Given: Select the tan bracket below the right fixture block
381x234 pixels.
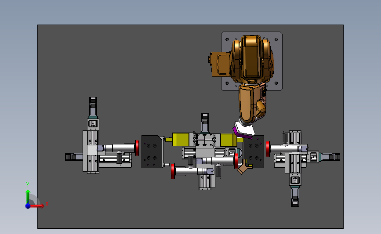Looking at the screenshot, I should (x=244, y=168).
